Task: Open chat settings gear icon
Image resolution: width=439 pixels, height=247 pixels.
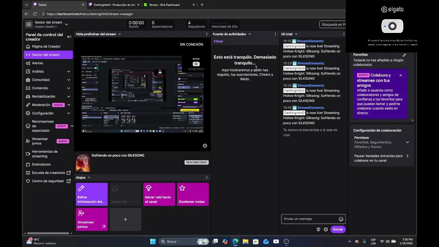Action: [326, 230]
